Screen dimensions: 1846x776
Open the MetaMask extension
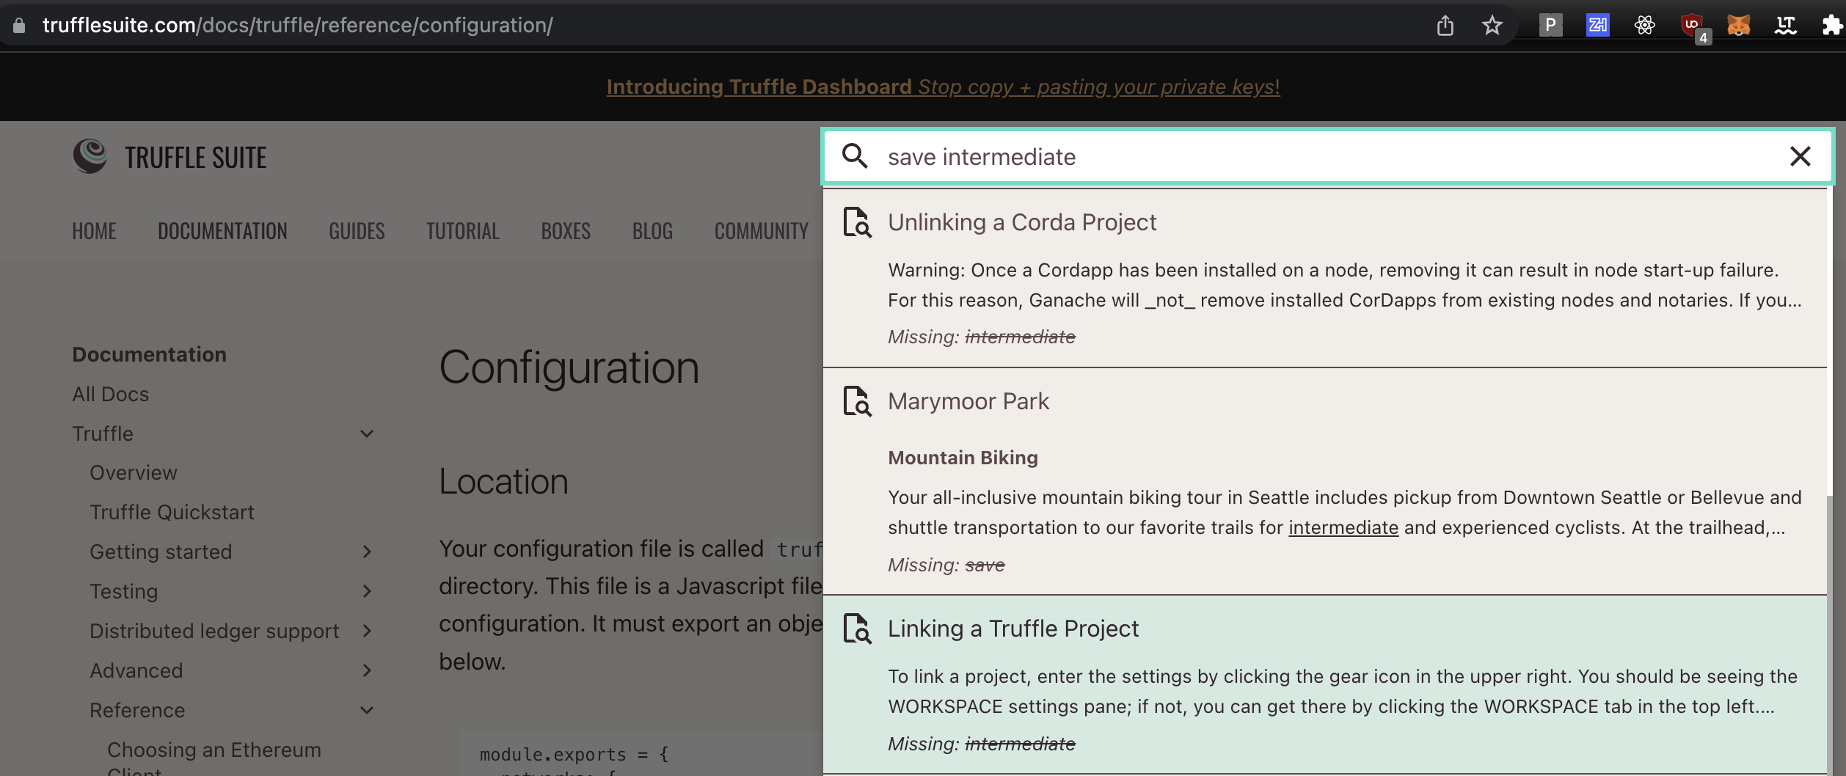(x=1739, y=24)
